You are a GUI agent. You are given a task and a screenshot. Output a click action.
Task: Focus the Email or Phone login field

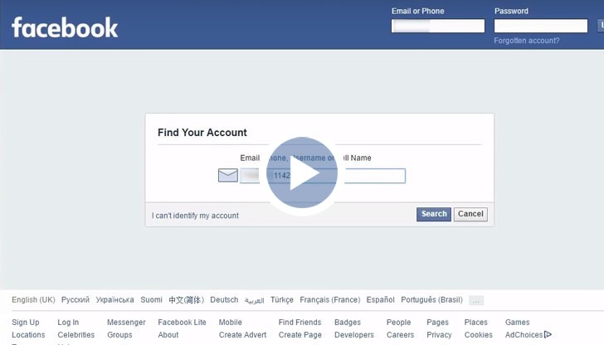438,26
